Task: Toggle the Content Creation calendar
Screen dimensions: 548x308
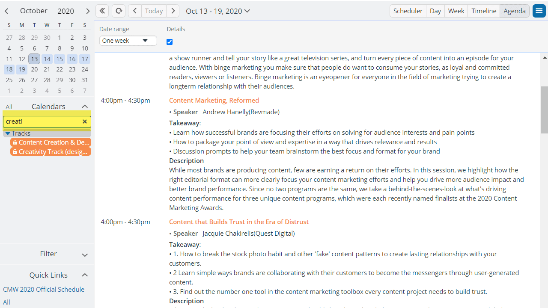Action: (51, 142)
